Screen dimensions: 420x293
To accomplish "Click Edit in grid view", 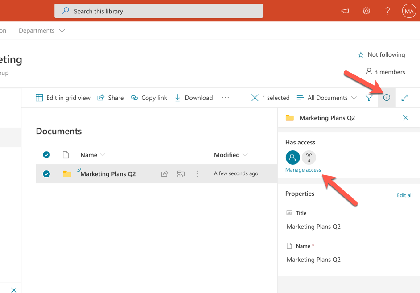I will [63, 98].
